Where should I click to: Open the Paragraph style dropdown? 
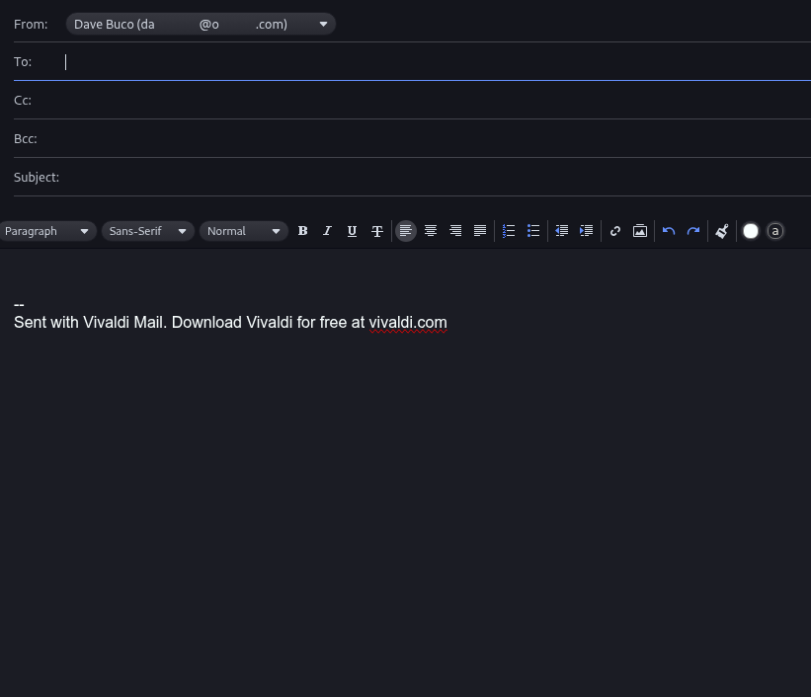click(x=47, y=231)
